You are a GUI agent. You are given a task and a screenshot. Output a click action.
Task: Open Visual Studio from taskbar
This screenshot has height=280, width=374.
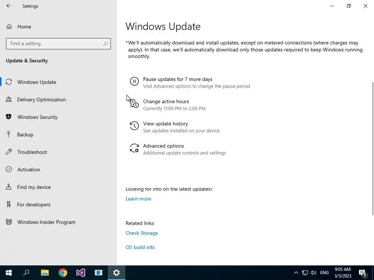[x=81, y=273]
